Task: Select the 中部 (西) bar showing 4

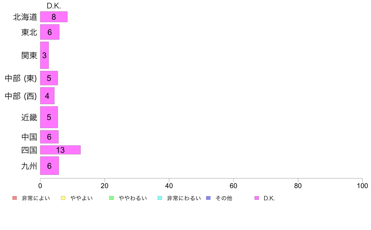Action: [x=47, y=96]
